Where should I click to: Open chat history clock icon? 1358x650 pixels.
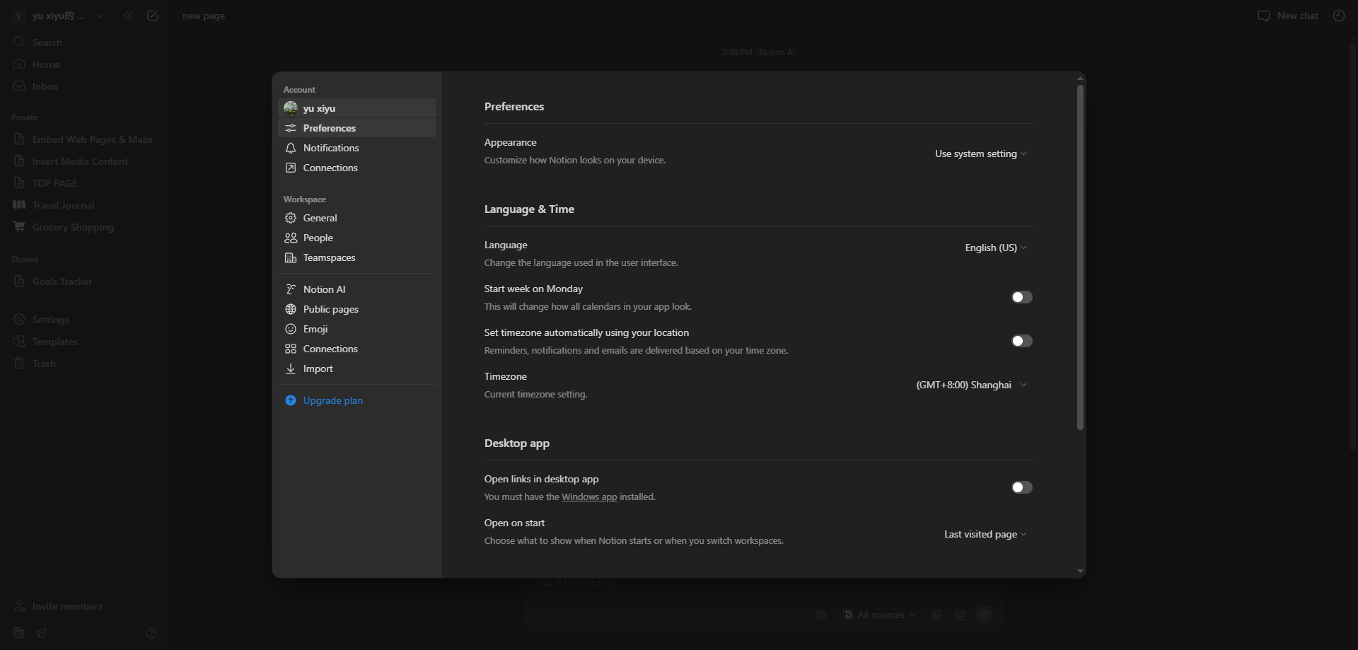pos(1339,16)
